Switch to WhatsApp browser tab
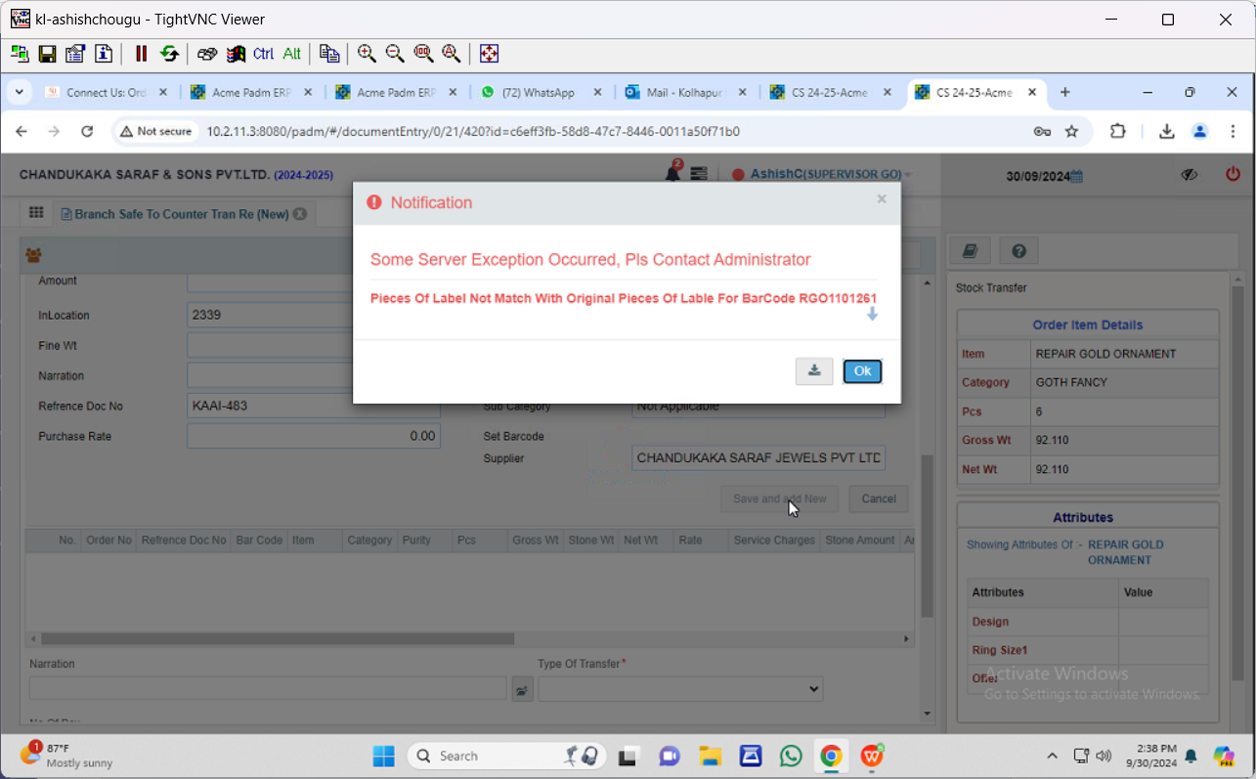1256x779 pixels. (x=540, y=92)
